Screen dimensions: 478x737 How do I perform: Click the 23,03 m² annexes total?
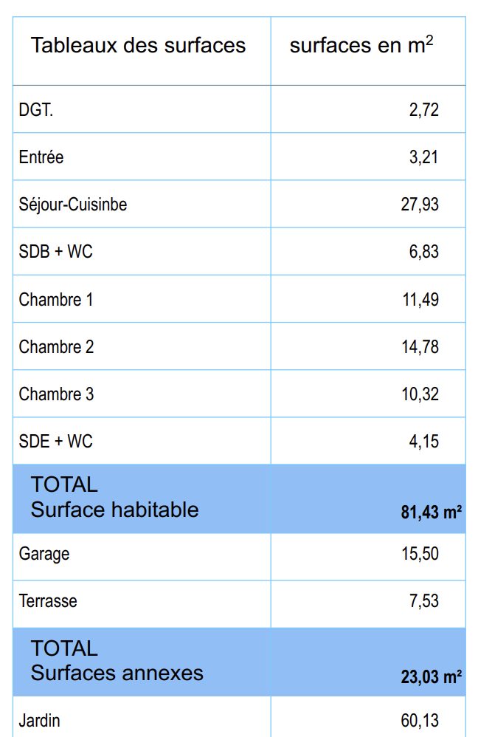tap(432, 676)
